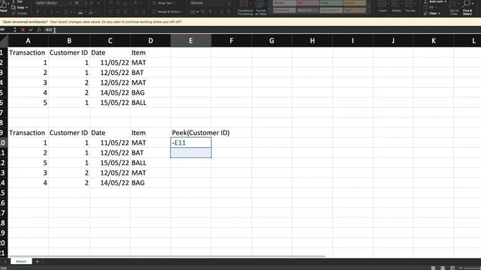Viewport: 481px width, 270px height.
Task: Click the Auto-sum sigma icon
Action: click(426, 1)
